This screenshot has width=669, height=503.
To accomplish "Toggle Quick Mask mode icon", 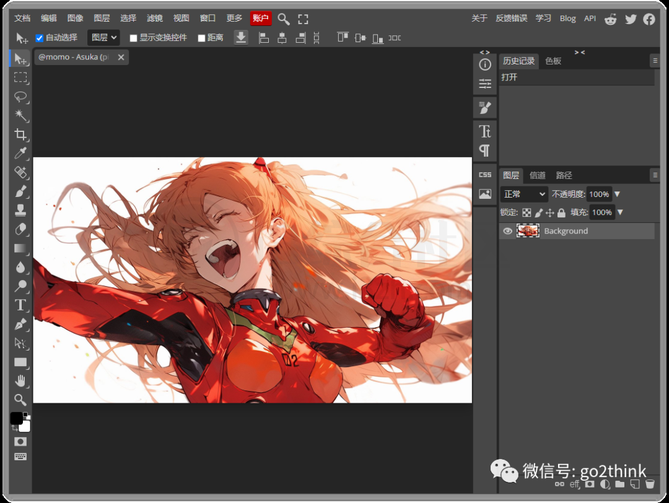I will coord(20,442).
